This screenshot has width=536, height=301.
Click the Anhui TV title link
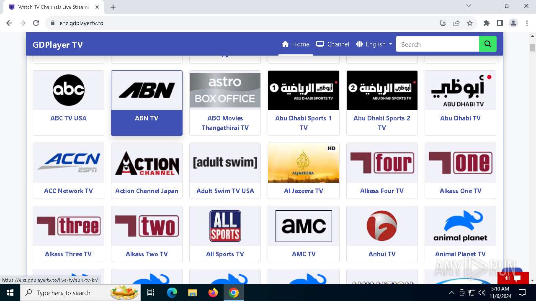[x=382, y=254]
